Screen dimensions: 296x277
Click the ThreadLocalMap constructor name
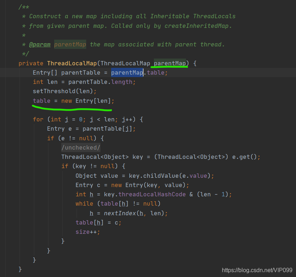tap(71, 63)
